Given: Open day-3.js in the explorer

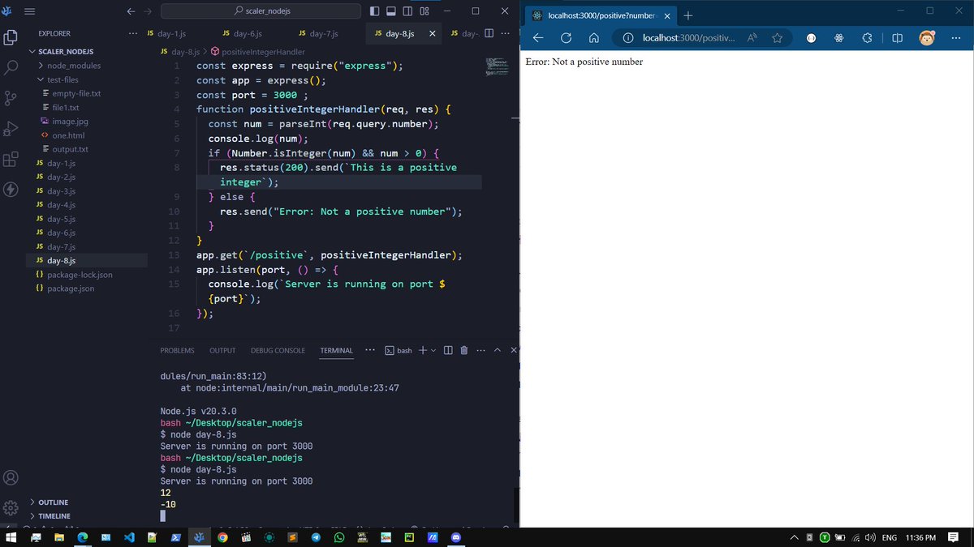Looking at the screenshot, I should coord(61,191).
